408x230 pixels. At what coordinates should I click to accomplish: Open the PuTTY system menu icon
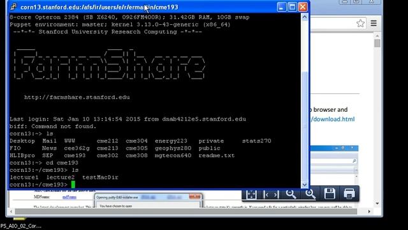(13, 7)
